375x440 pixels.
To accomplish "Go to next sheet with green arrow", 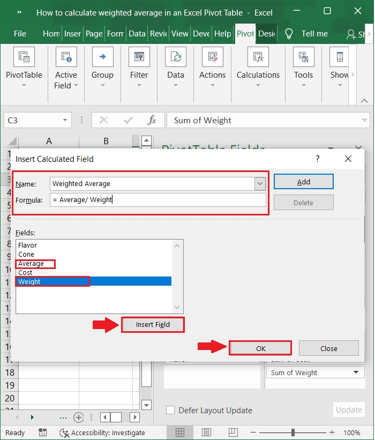I will coord(32,417).
